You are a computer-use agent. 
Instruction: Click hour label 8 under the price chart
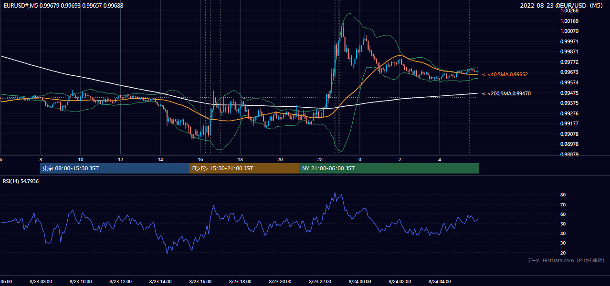coord(41,159)
